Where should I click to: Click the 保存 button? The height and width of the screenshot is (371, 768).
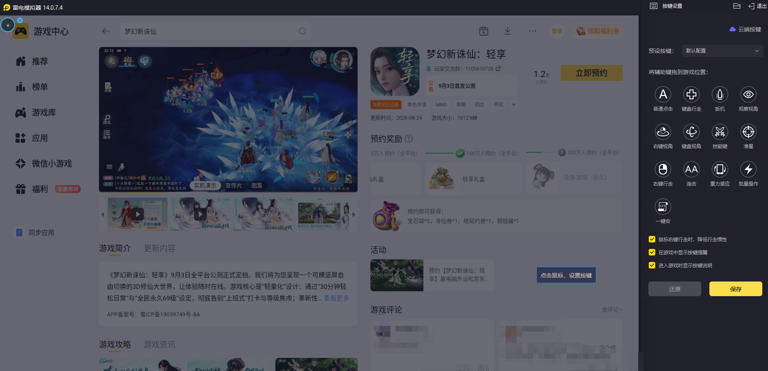(x=736, y=289)
